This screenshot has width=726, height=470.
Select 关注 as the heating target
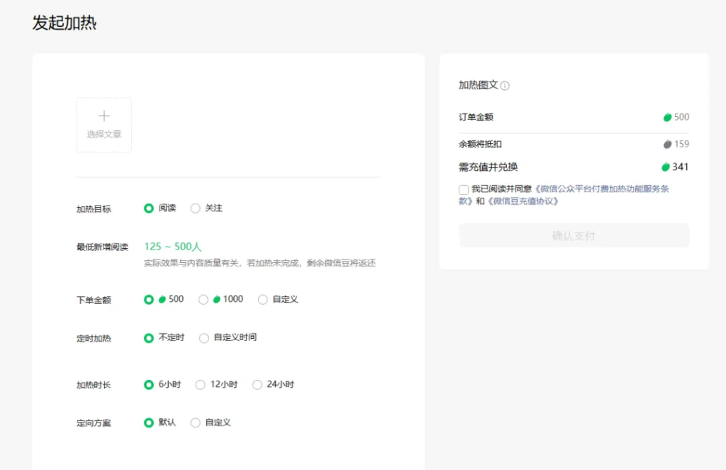point(195,208)
